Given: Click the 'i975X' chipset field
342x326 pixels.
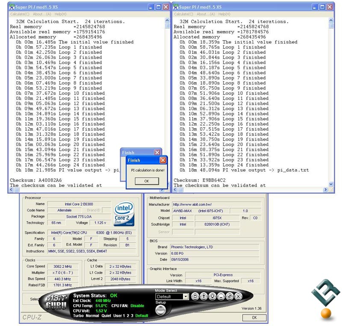Looking at the screenshot, I should point(217,218).
